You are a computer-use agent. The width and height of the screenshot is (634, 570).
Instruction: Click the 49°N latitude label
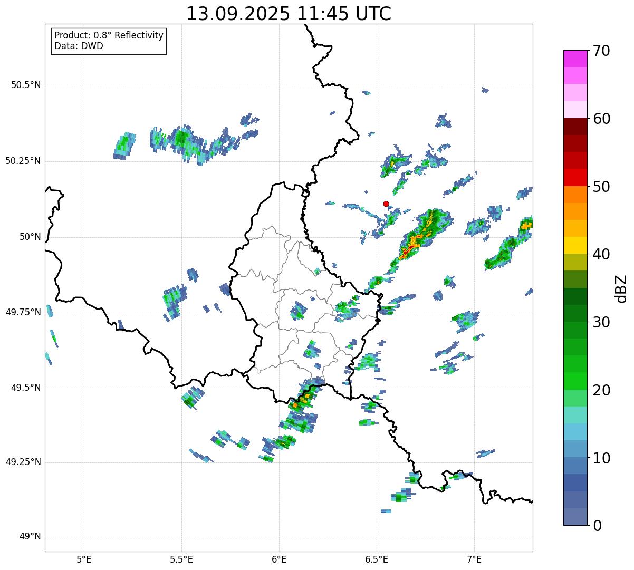pos(30,537)
